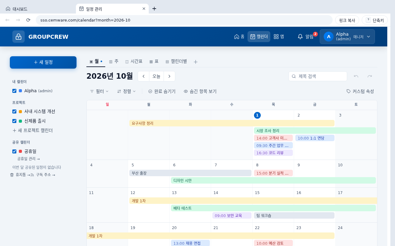Switch to 시간표 view tab
The width and height of the screenshot is (395, 246).
(134, 61)
